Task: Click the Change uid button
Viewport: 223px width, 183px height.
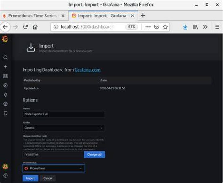Action: point(94,154)
